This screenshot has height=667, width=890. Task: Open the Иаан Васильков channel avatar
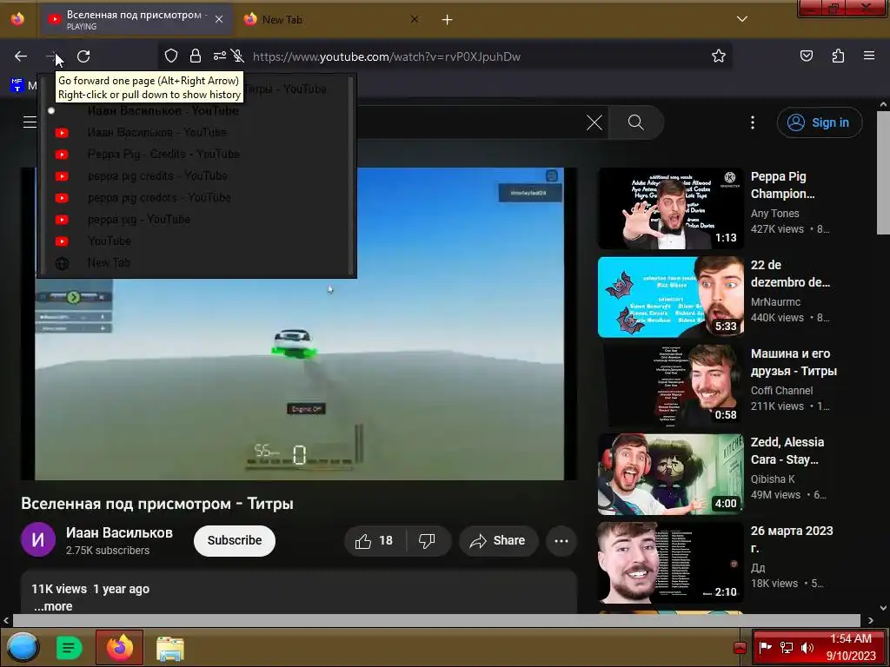38,539
